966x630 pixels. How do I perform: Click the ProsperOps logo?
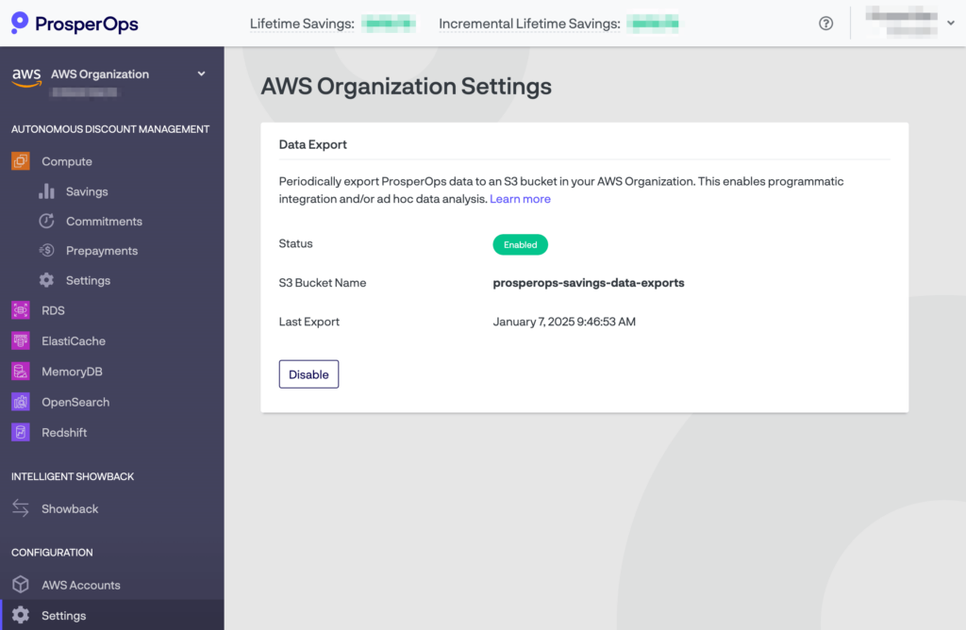point(75,24)
